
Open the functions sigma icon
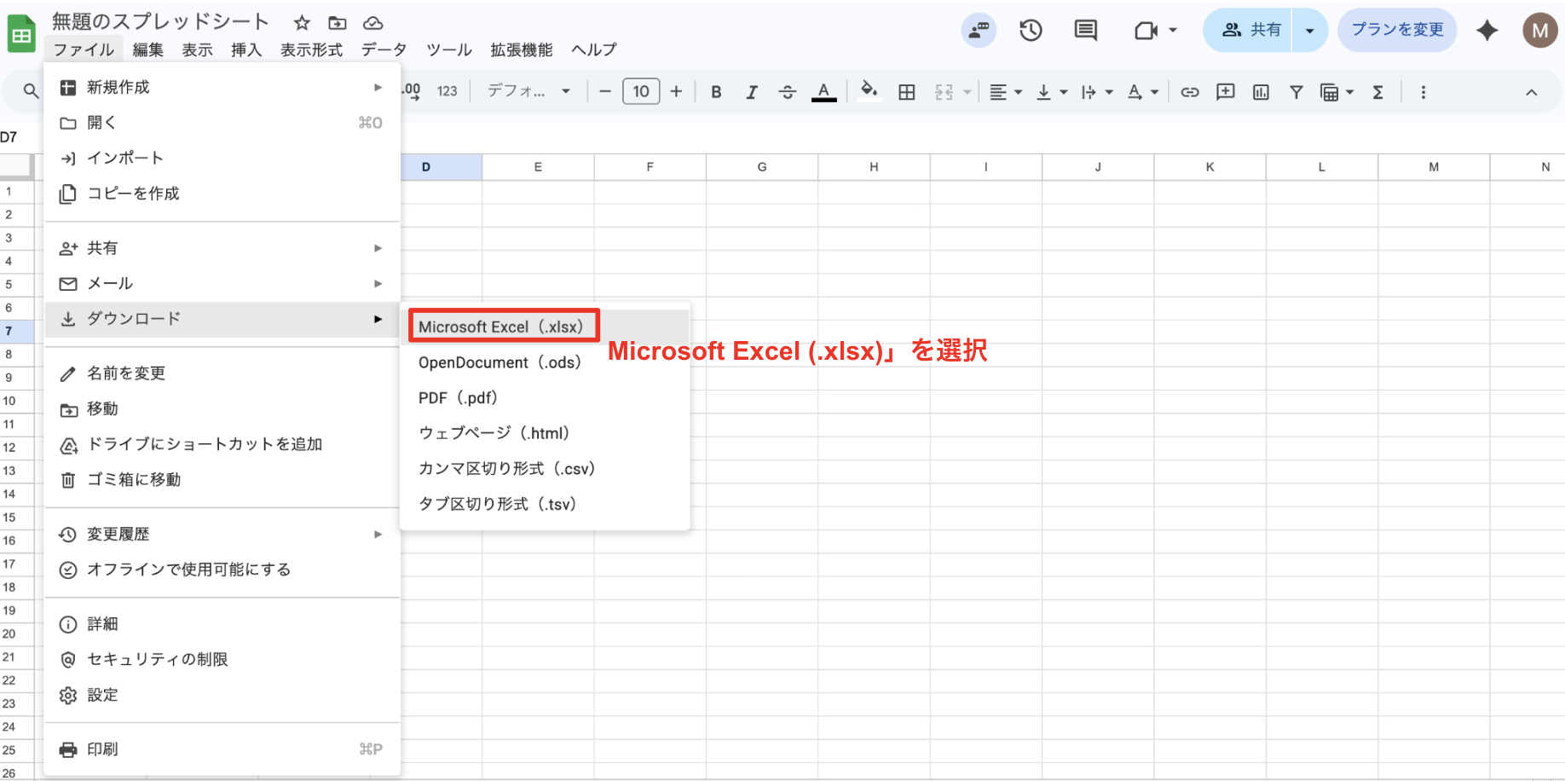[x=1378, y=92]
